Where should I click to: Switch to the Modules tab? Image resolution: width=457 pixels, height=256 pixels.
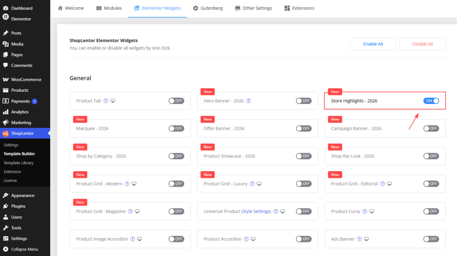109,8
